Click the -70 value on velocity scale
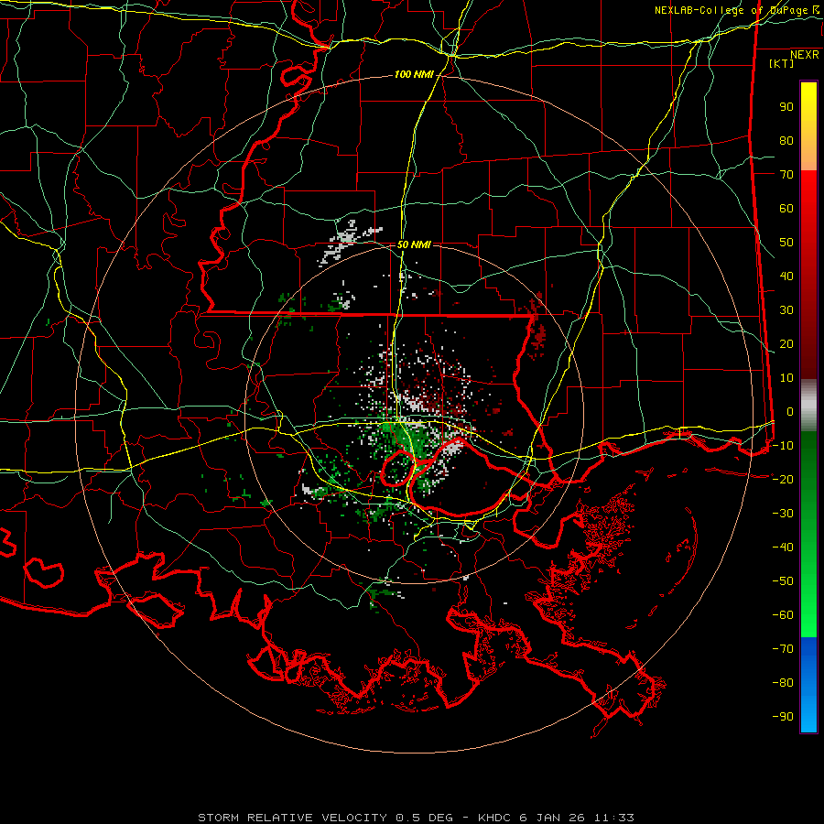 pyautogui.click(x=783, y=649)
